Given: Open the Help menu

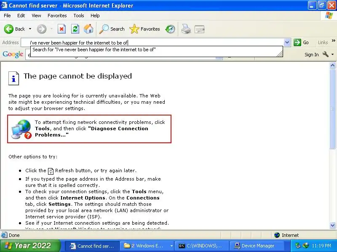Looking at the screenshot, I should [95, 16].
